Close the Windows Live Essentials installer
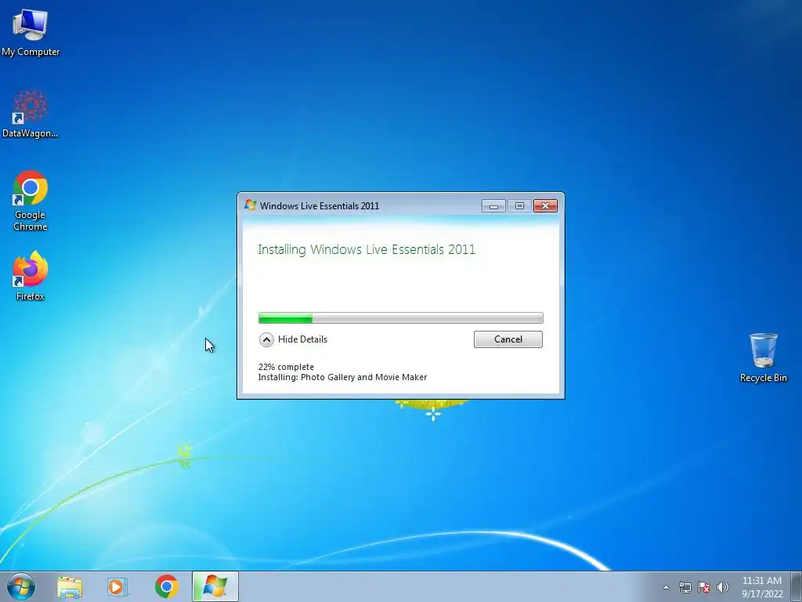Viewport: 802px width, 602px height. (x=545, y=206)
